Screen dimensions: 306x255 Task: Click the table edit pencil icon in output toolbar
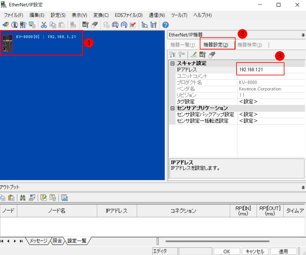pyautogui.click(x=43, y=198)
